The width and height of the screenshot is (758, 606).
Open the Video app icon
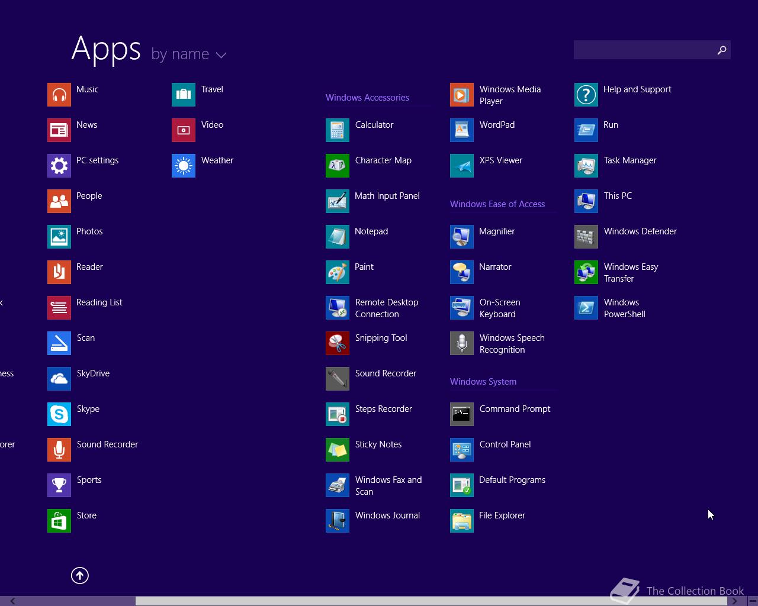pos(184,130)
